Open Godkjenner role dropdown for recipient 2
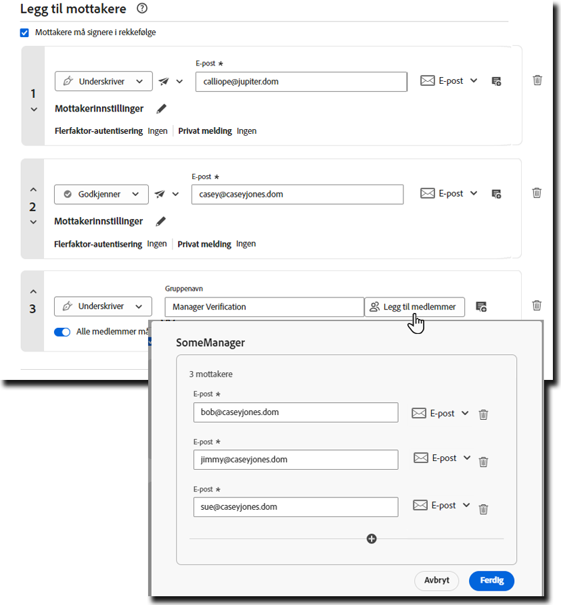 102,194
